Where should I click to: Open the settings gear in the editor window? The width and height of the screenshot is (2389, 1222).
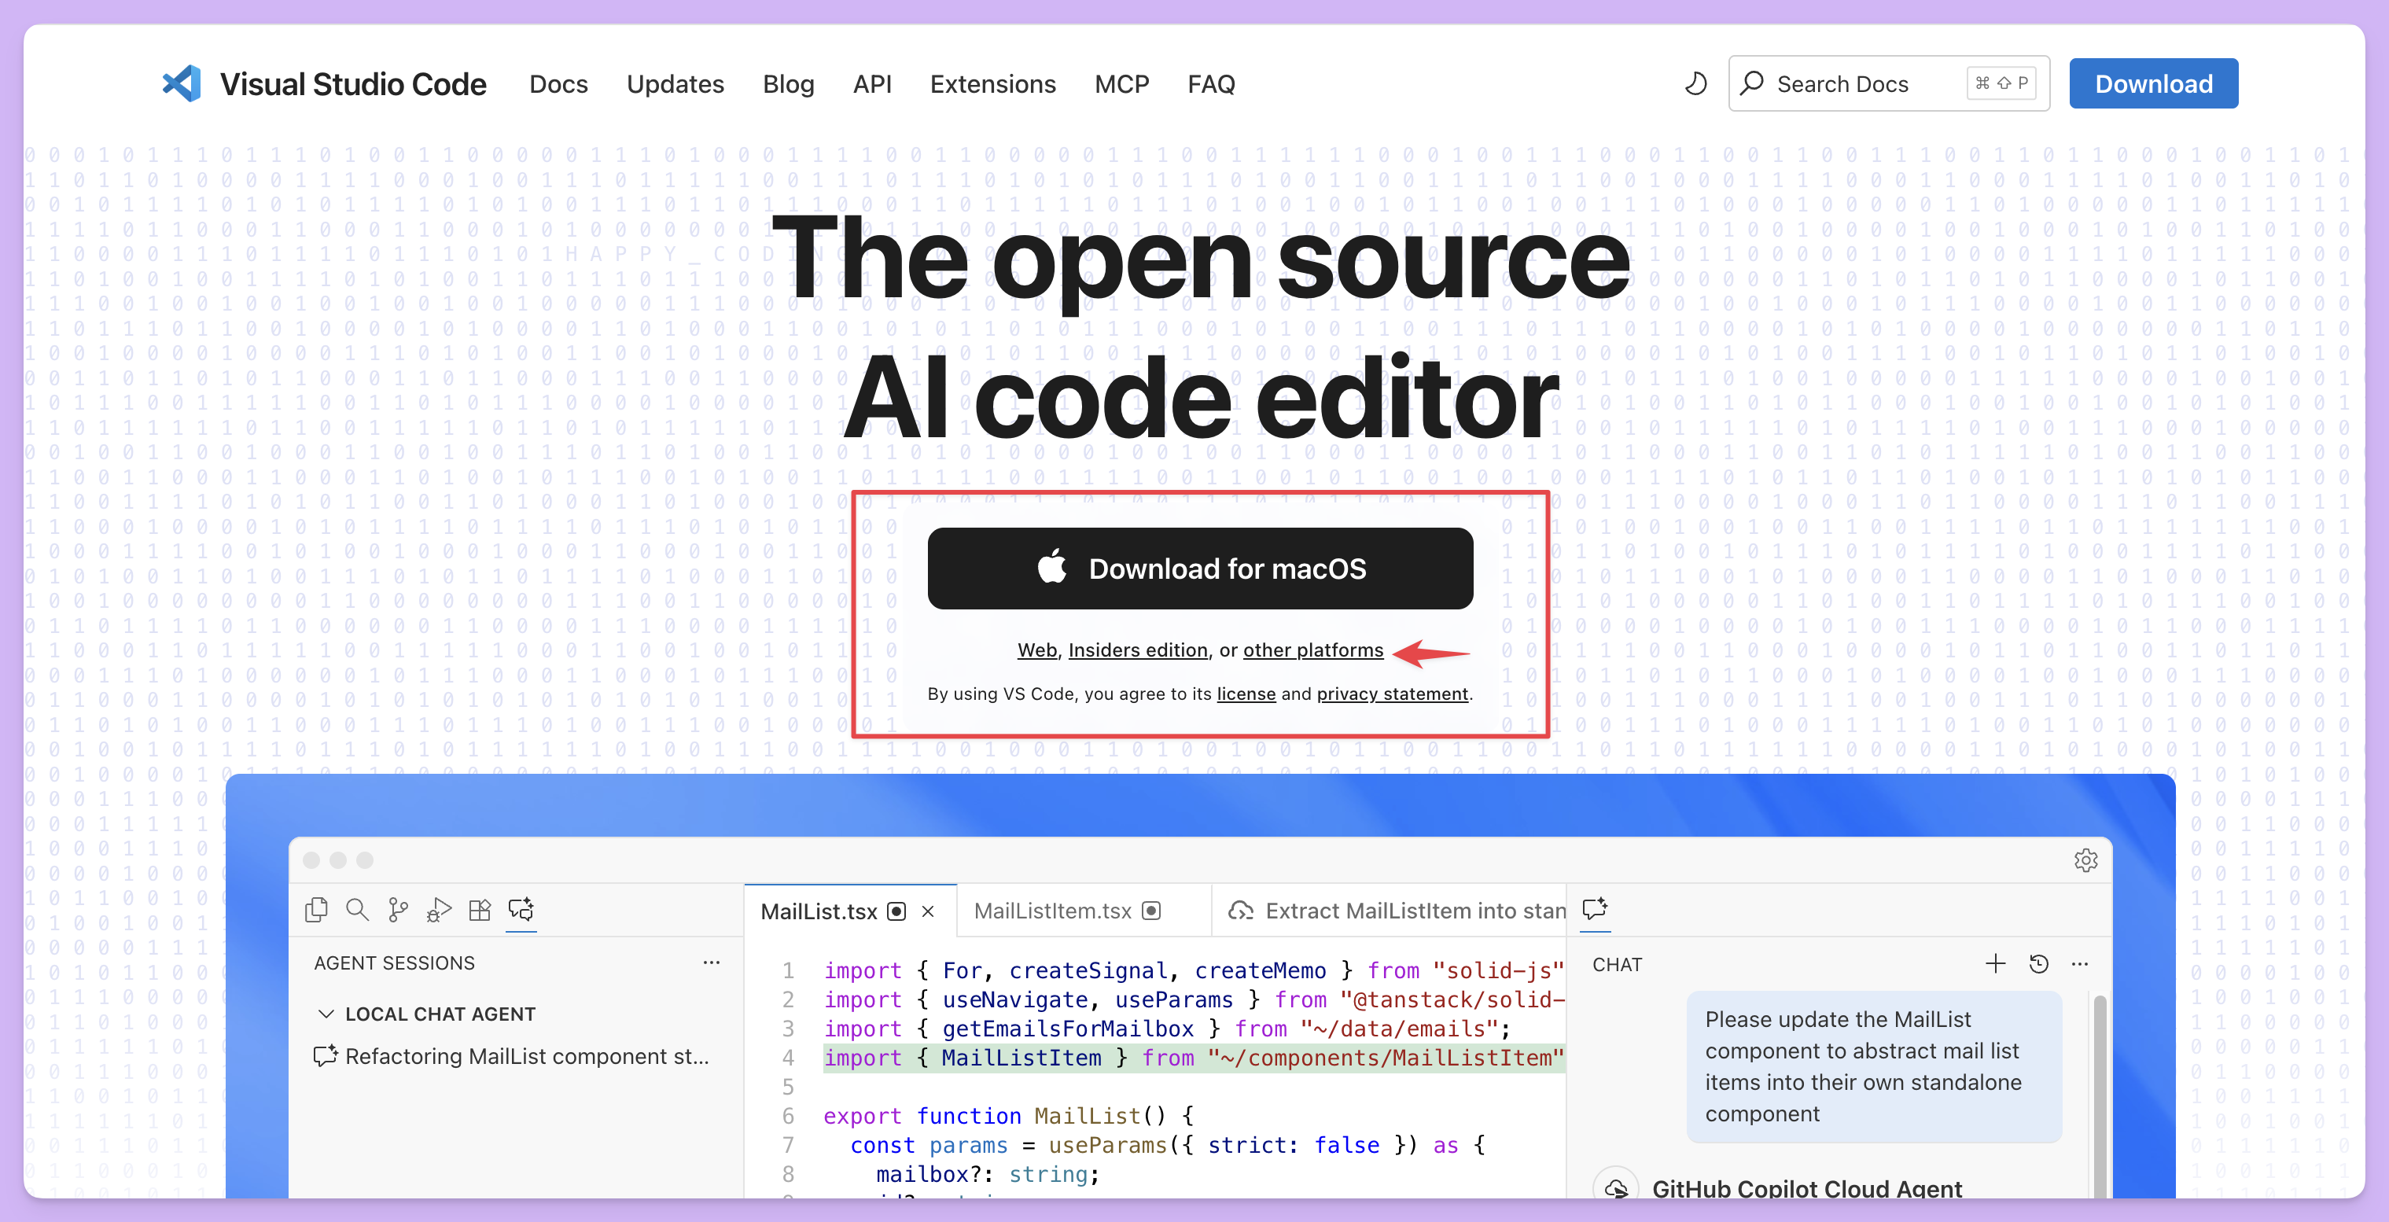[x=2085, y=860]
